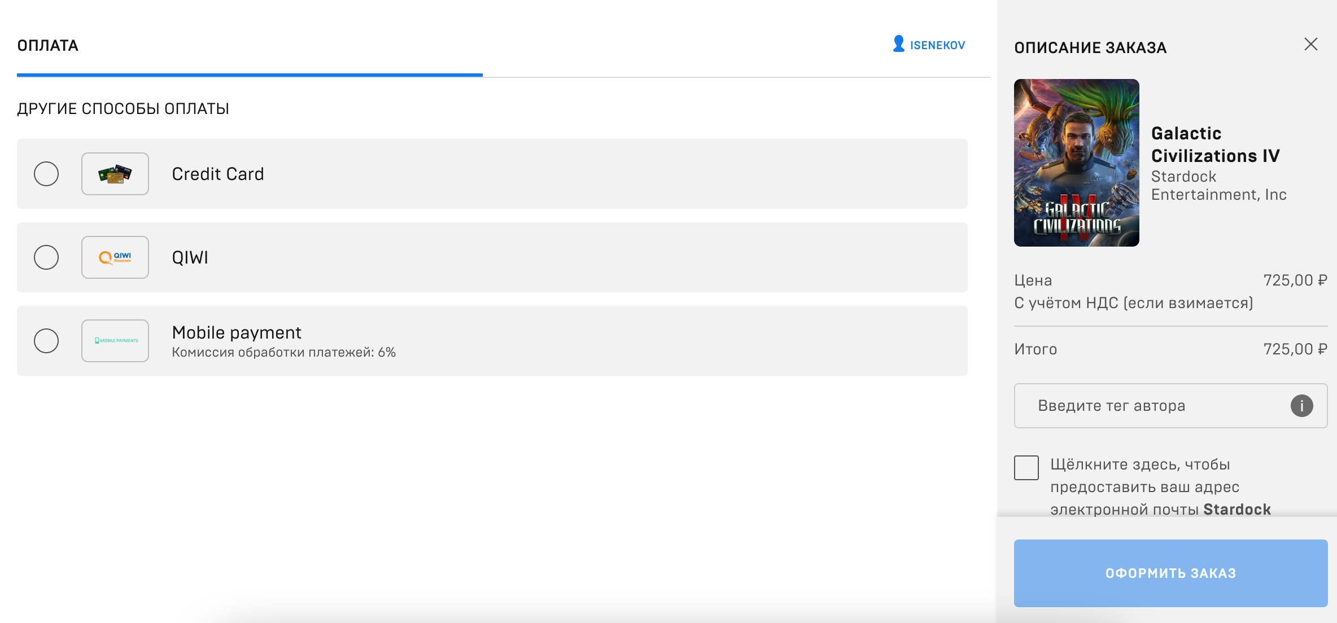Close the order description panel

1310,45
